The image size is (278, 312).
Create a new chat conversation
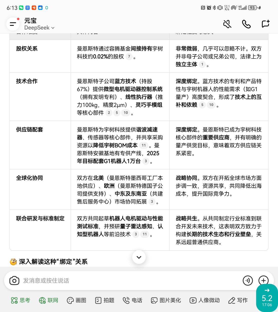point(265,24)
